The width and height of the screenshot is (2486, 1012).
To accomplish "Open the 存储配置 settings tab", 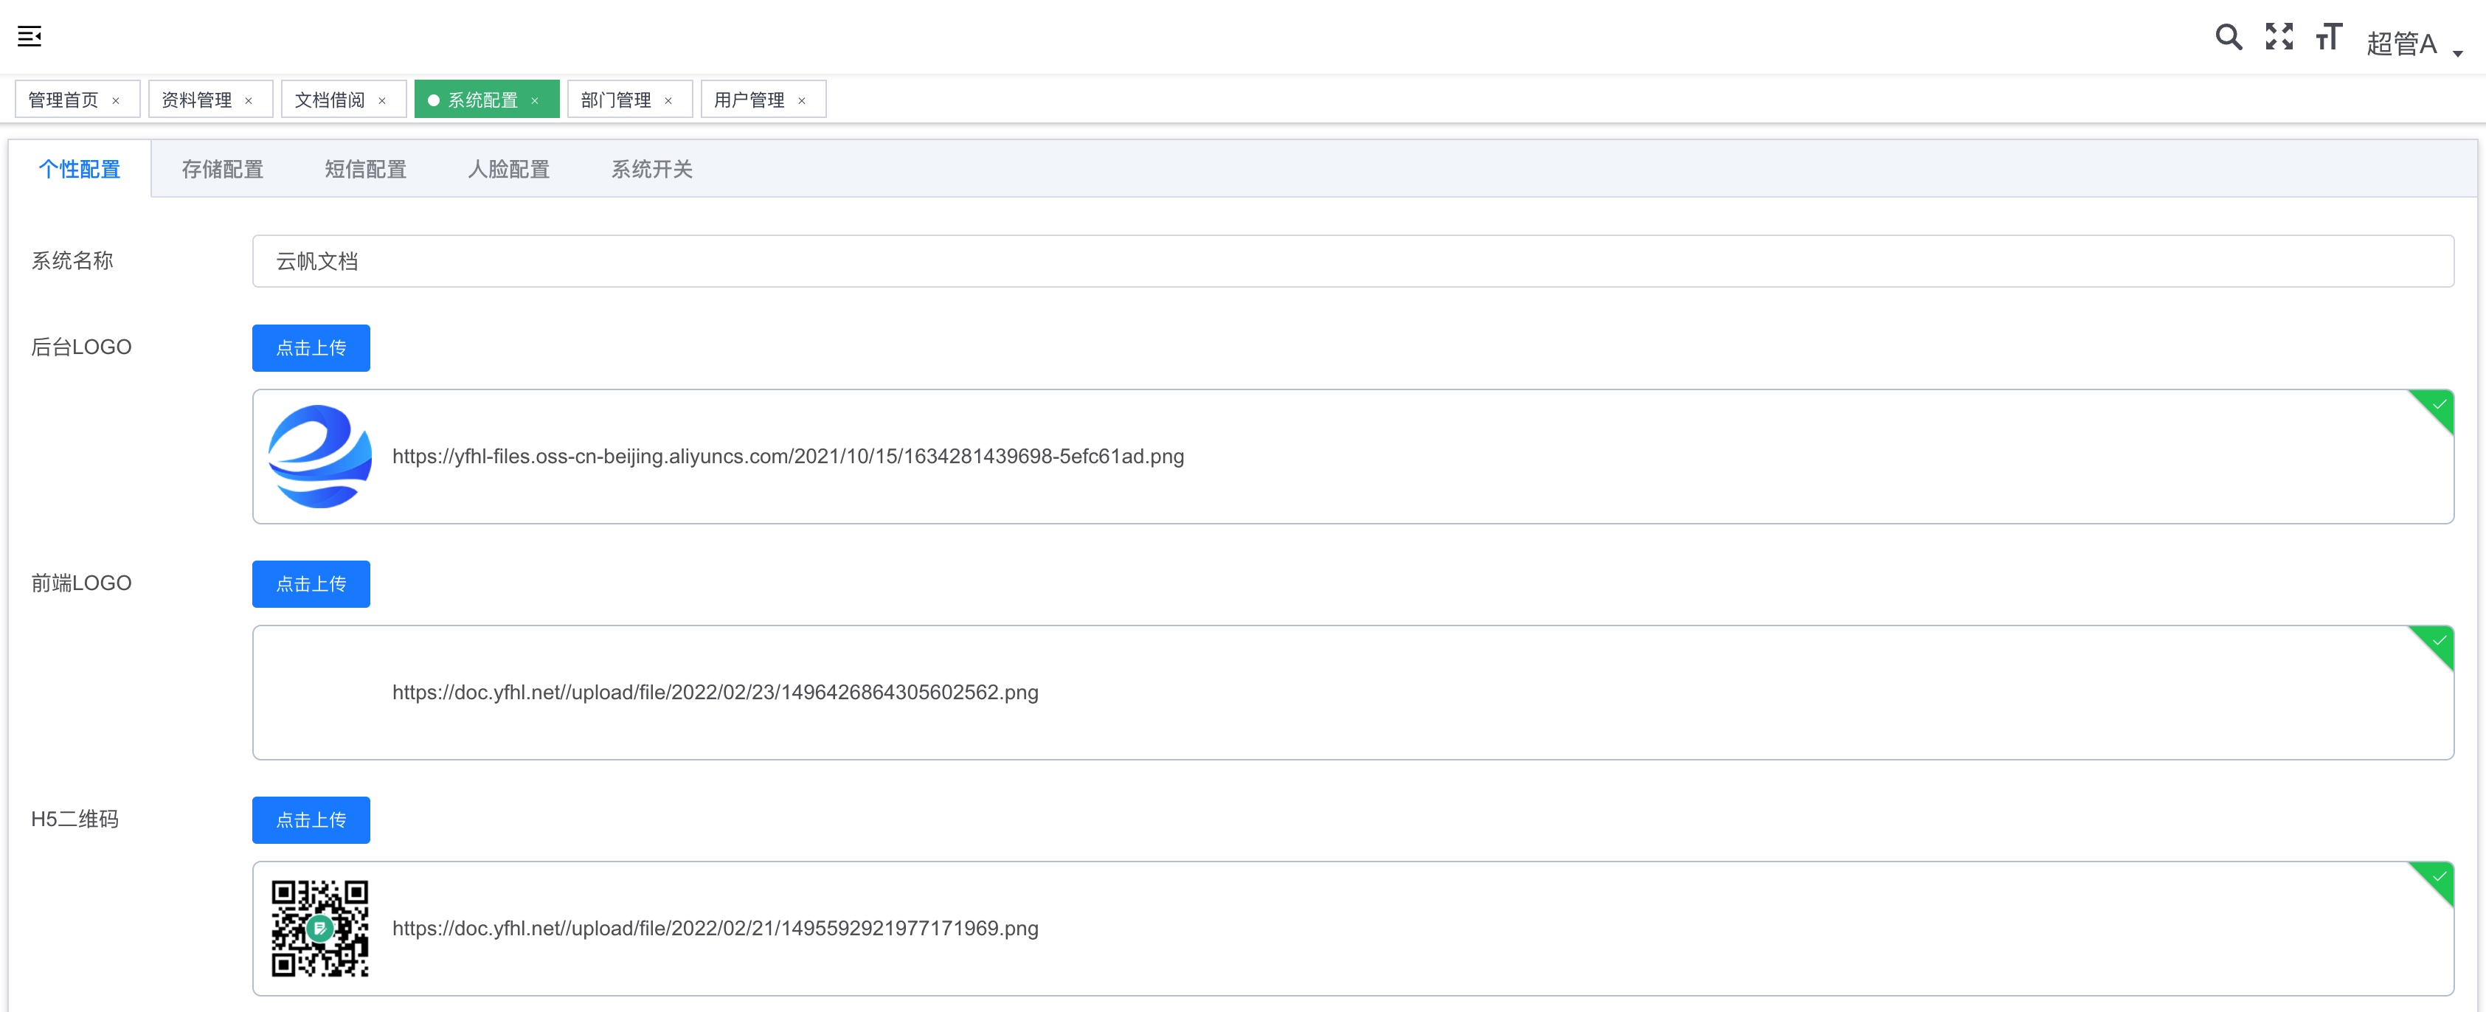I will 223,169.
